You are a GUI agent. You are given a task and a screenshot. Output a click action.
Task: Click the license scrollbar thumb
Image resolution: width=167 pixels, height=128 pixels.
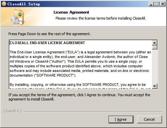click(155, 47)
